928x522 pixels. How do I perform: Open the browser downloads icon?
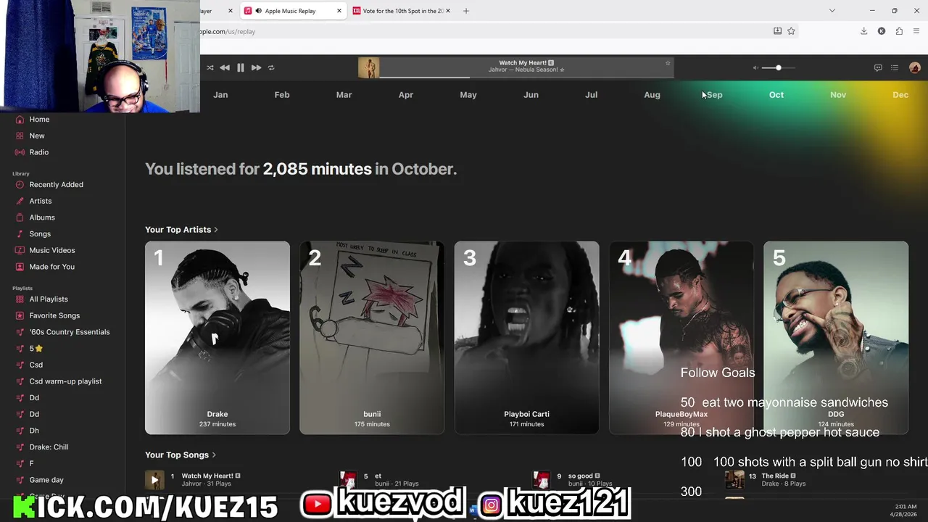[864, 31]
